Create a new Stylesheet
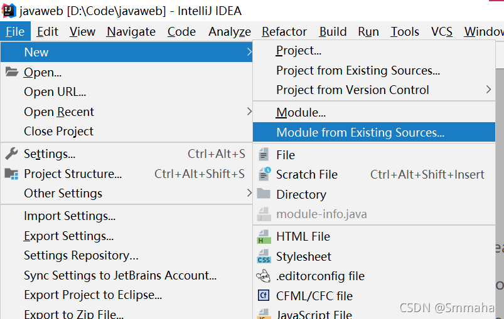 pos(374,256)
